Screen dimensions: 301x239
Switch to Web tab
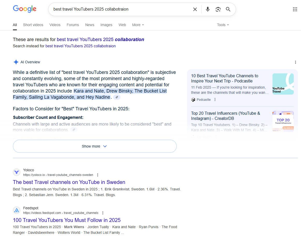point(122,25)
